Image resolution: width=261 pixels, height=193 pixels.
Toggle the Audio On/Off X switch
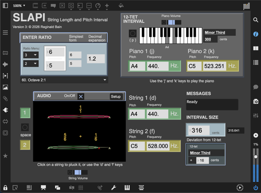point(81,96)
